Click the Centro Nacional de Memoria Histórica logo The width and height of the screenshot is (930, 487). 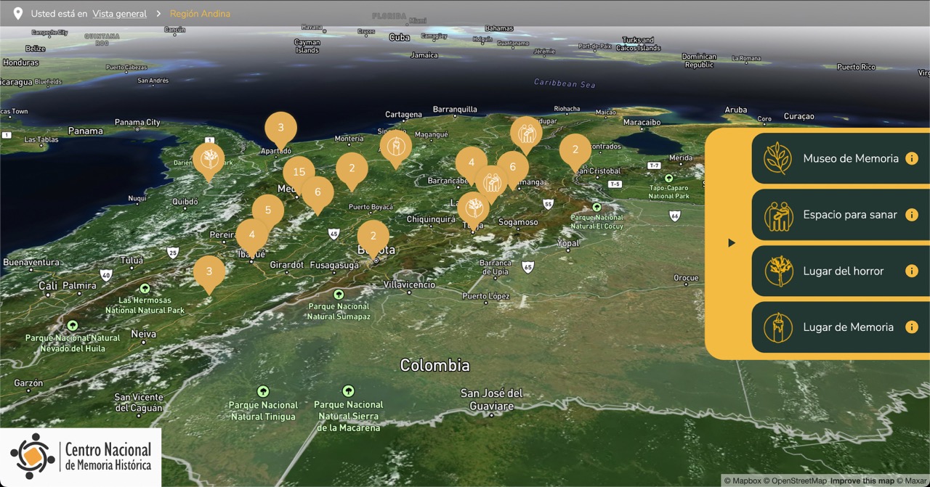click(x=81, y=457)
